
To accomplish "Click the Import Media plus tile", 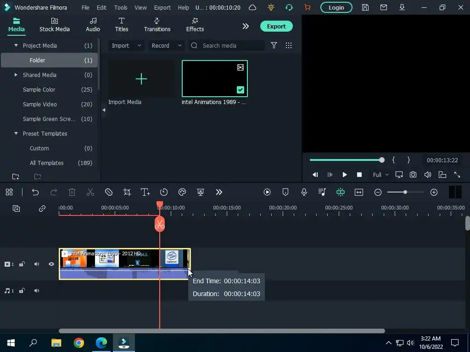I will click(x=141, y=79).
